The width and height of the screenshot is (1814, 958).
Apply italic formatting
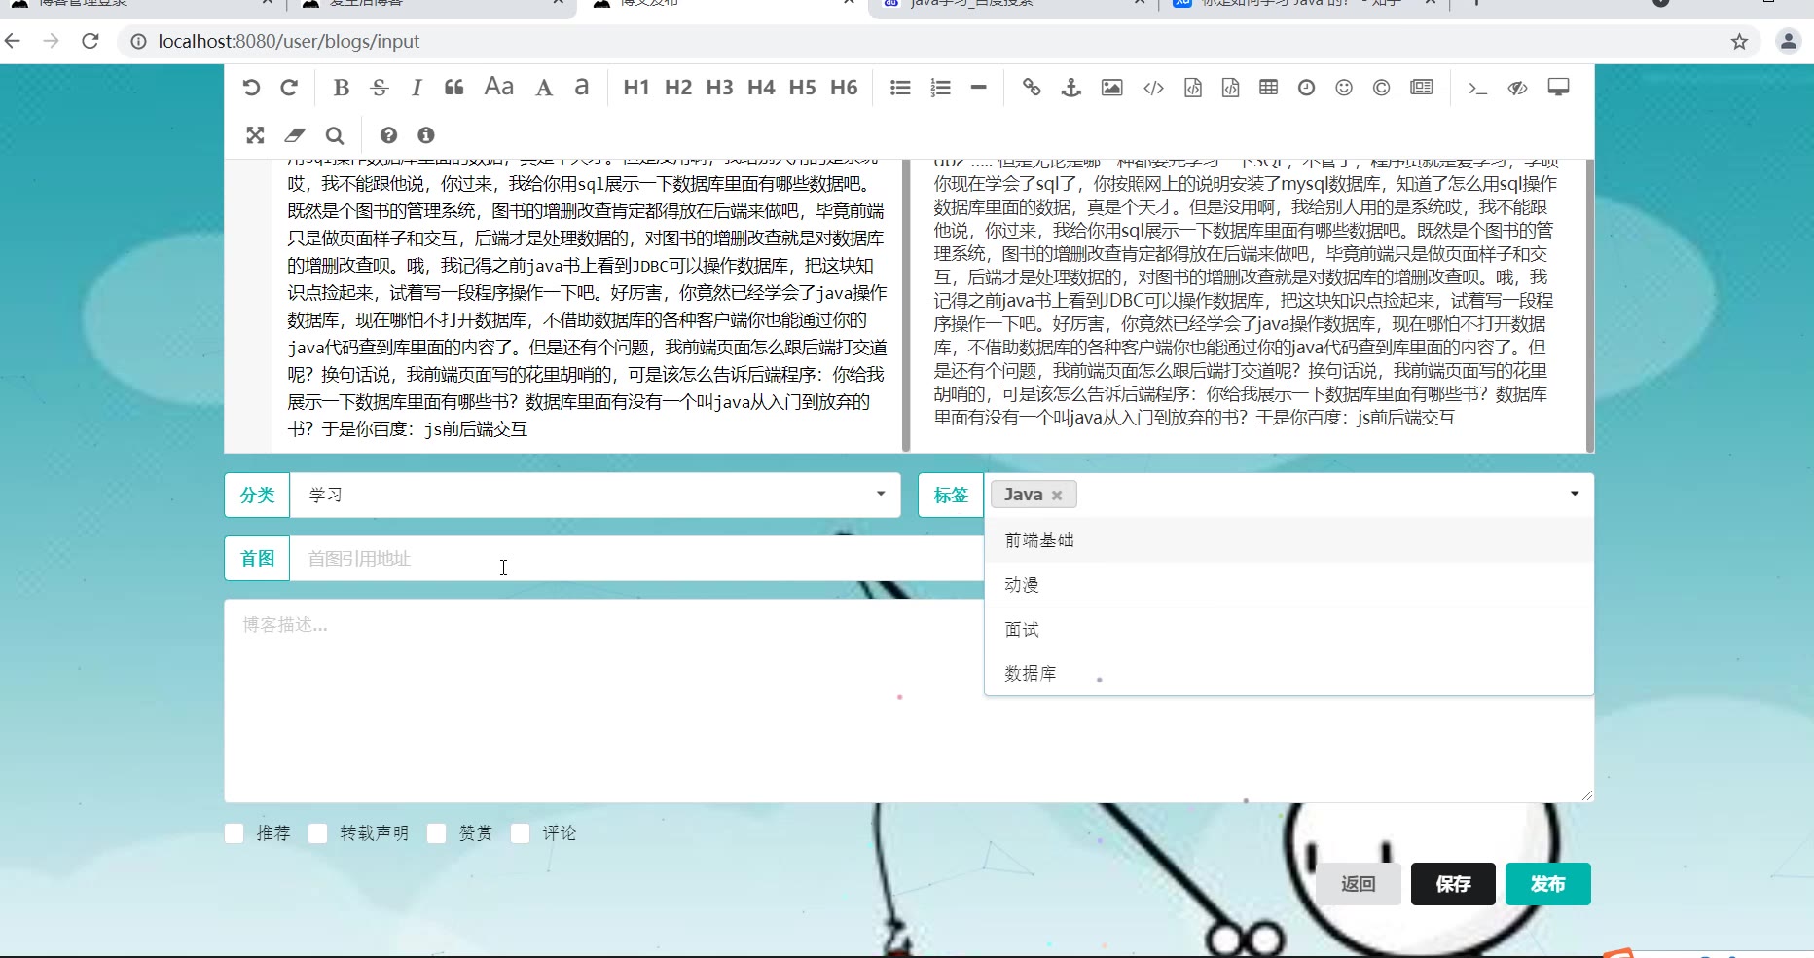click(417, 88)
